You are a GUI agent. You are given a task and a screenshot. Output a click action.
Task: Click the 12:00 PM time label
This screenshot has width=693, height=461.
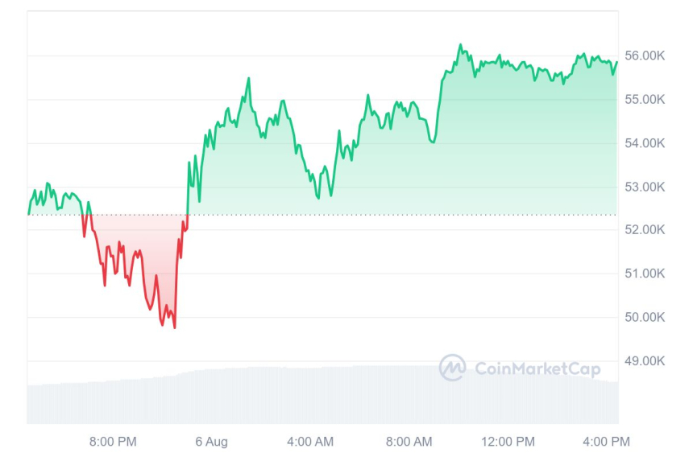pos(508,441)
